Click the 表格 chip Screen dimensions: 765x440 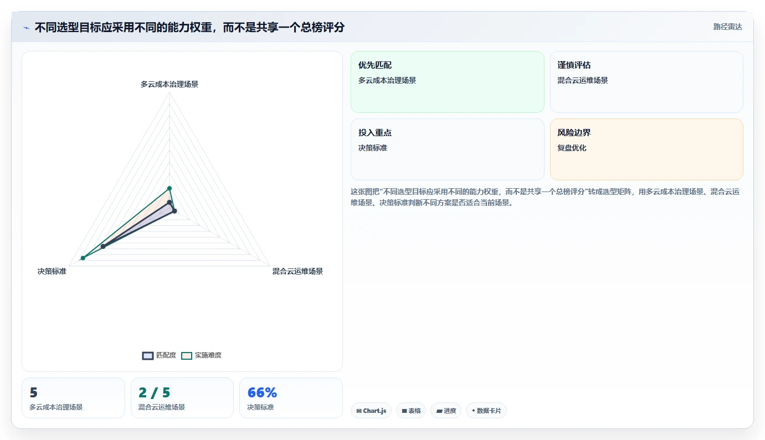(x=411, y=411)
